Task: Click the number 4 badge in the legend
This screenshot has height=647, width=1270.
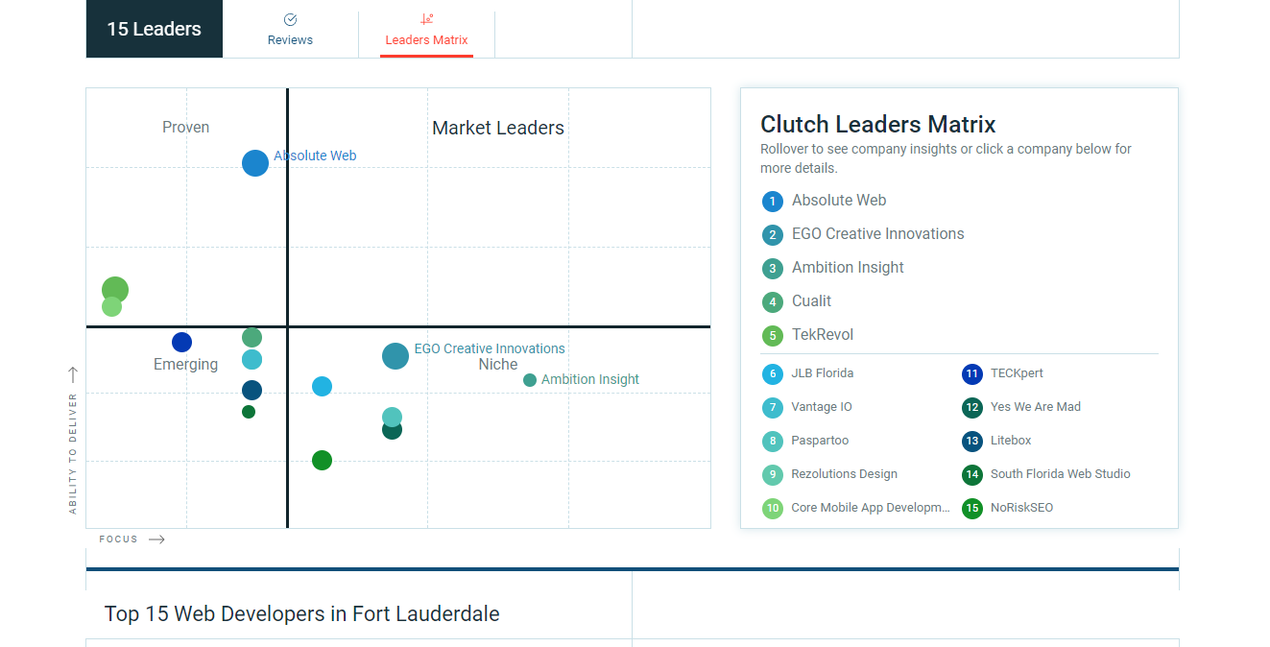Action: point(773,302)
